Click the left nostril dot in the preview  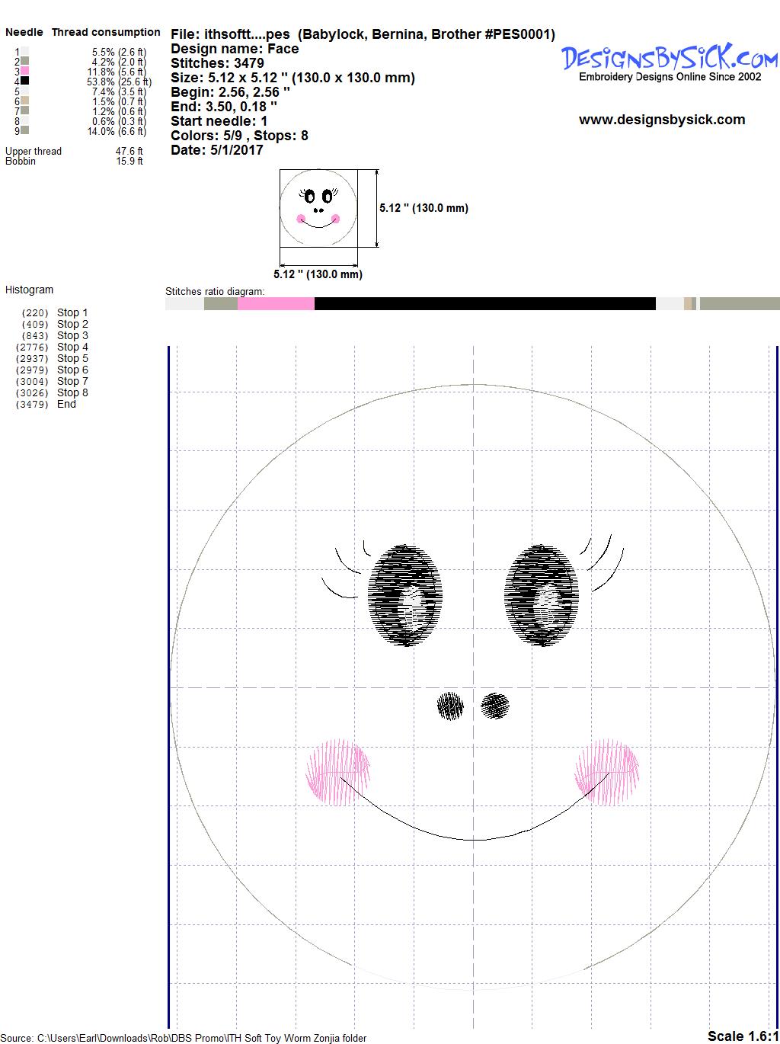pos(450,706)
